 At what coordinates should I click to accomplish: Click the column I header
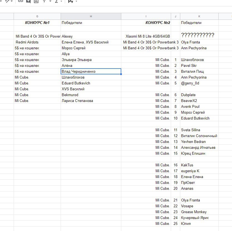(146, 16)
